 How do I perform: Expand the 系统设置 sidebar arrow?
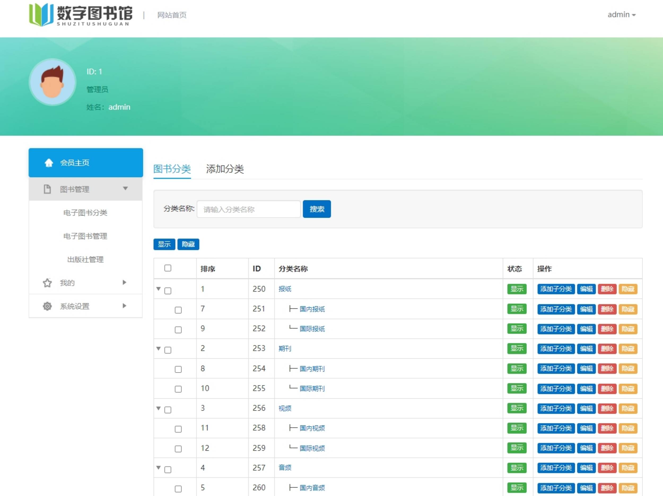124,306
